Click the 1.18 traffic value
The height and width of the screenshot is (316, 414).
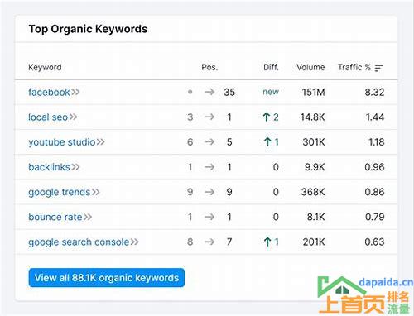coord(377,142)
